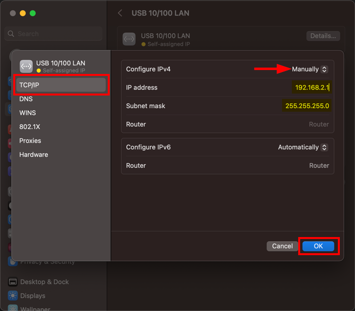Click the IPv6 Router input field
355x311 pixels.
click(319, 166)
